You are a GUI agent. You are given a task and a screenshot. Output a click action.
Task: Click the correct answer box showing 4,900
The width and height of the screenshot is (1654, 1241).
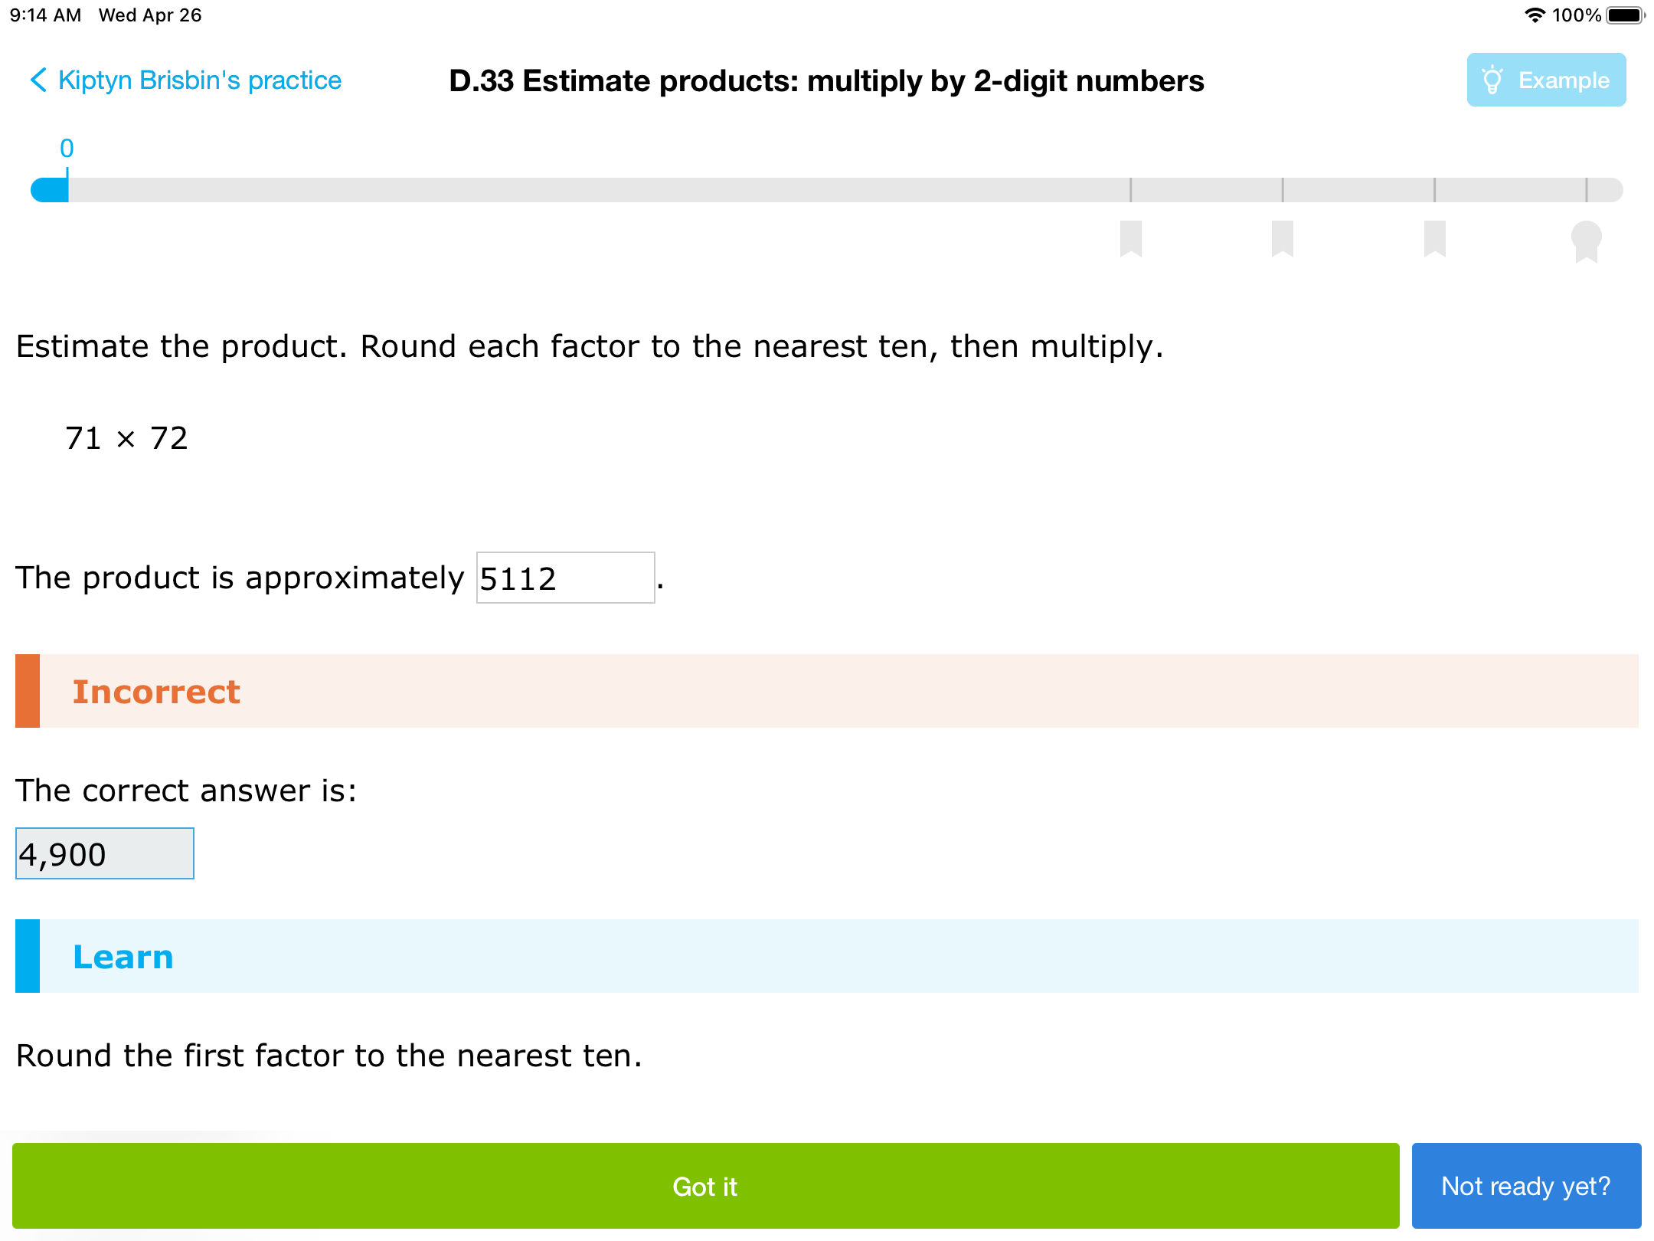(104, 853)
